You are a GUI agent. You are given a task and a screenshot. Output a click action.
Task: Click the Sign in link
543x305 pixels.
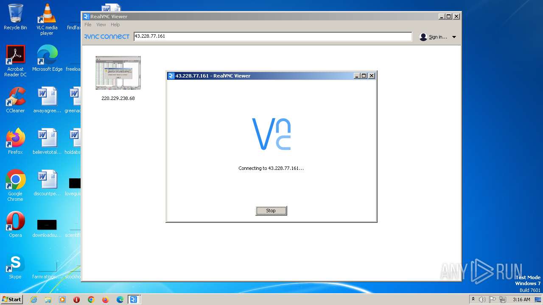[x=438, y=37]
